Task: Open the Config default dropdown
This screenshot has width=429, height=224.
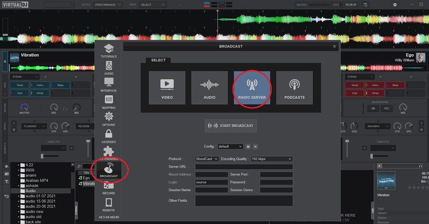Action: (230, 146)
